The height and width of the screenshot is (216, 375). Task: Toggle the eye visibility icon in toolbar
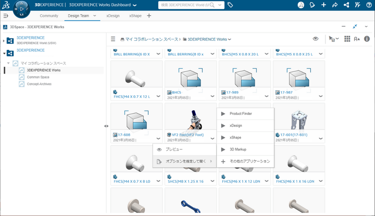tap(315, 39)
